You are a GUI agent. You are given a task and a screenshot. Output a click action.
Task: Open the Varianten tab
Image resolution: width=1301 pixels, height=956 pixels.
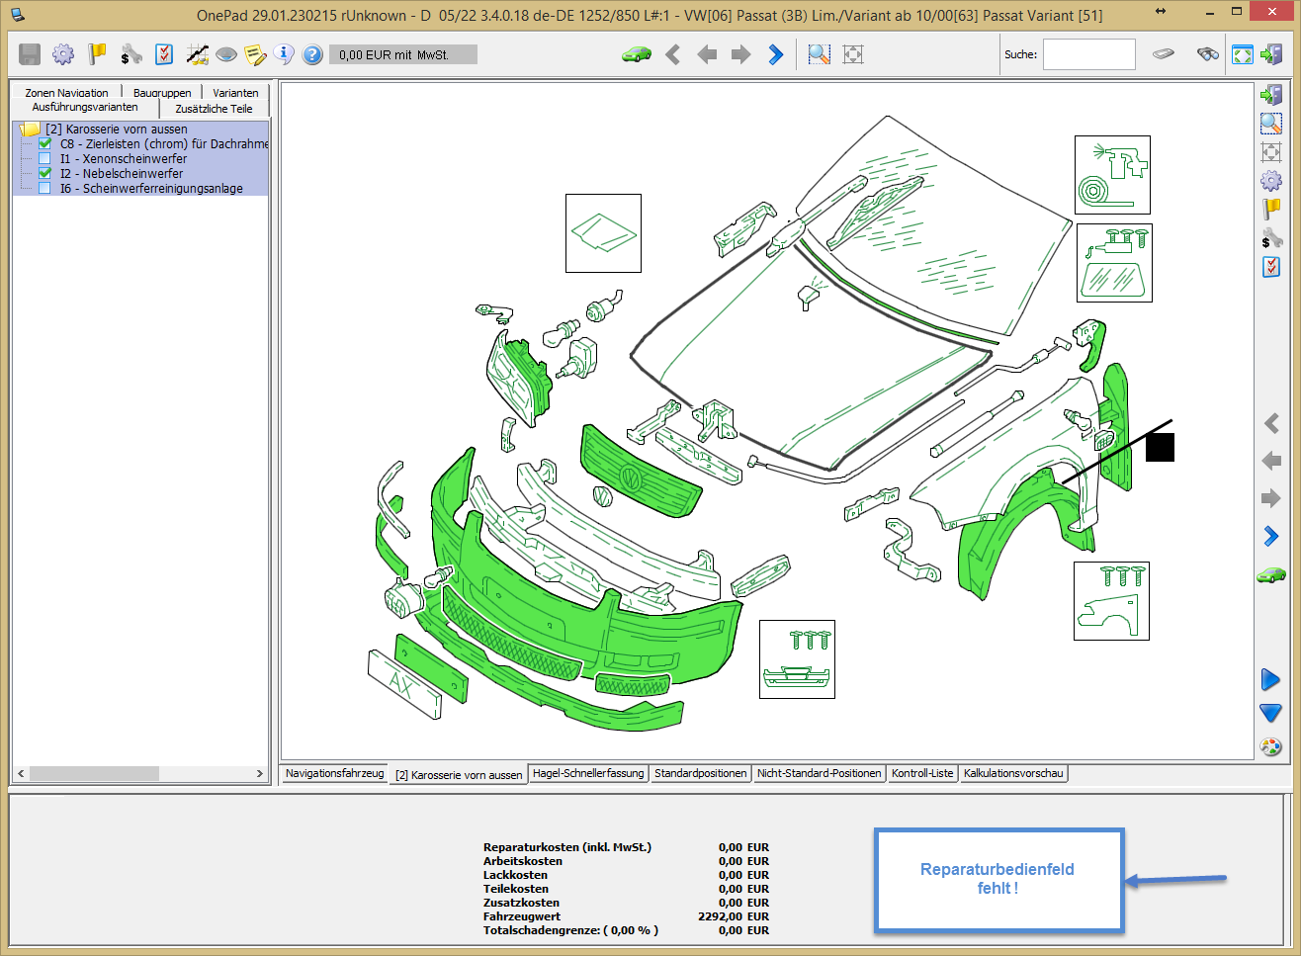pyautogui.click(x=235, y=92)
